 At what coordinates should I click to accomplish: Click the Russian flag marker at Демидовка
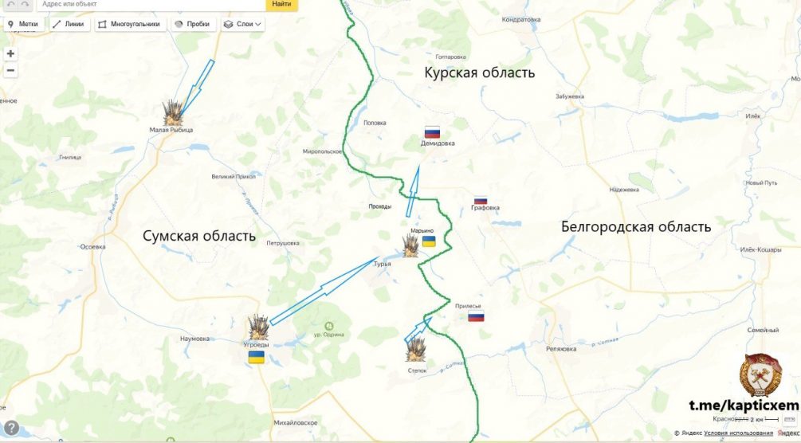click(432, 132)
